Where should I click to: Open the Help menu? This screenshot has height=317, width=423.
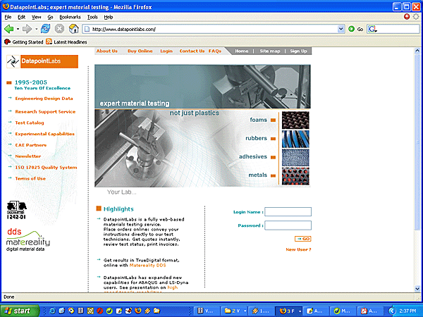coord(108,17)
